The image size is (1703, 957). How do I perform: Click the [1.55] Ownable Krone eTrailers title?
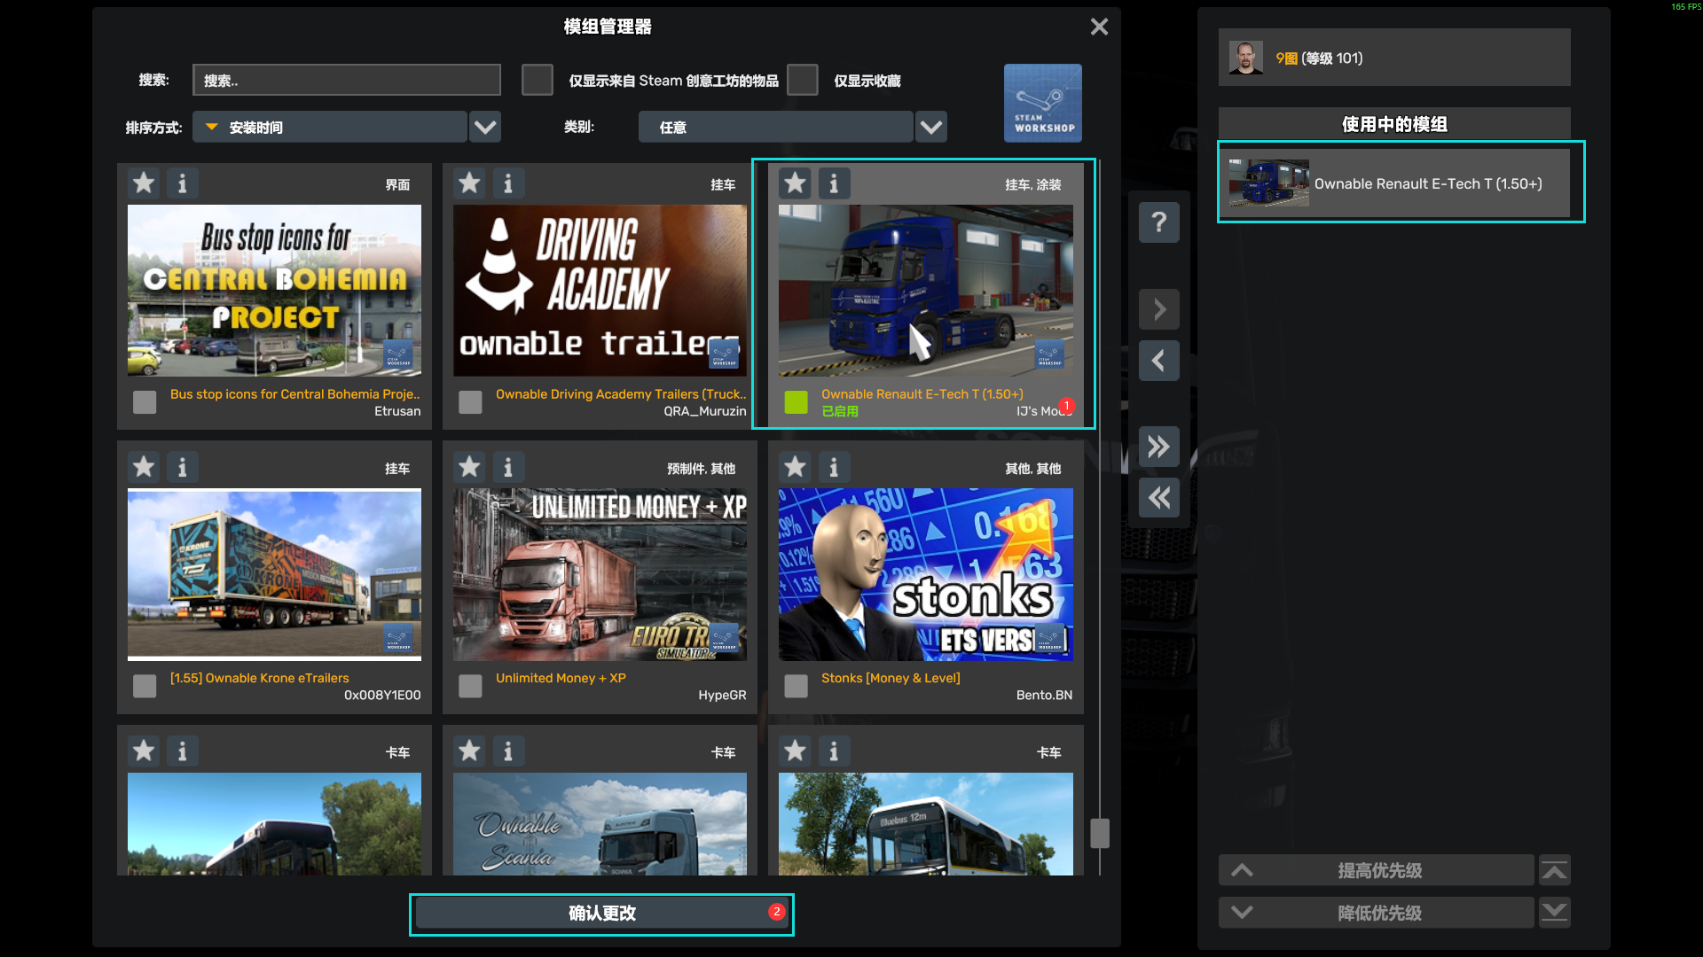point(260,678)
